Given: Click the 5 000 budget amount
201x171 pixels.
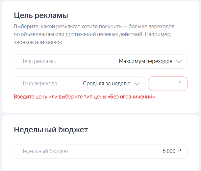Looking at the screenshot, I should (x=169, y=151).
